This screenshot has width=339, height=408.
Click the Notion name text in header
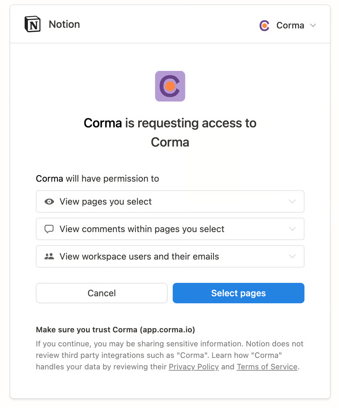64,24
